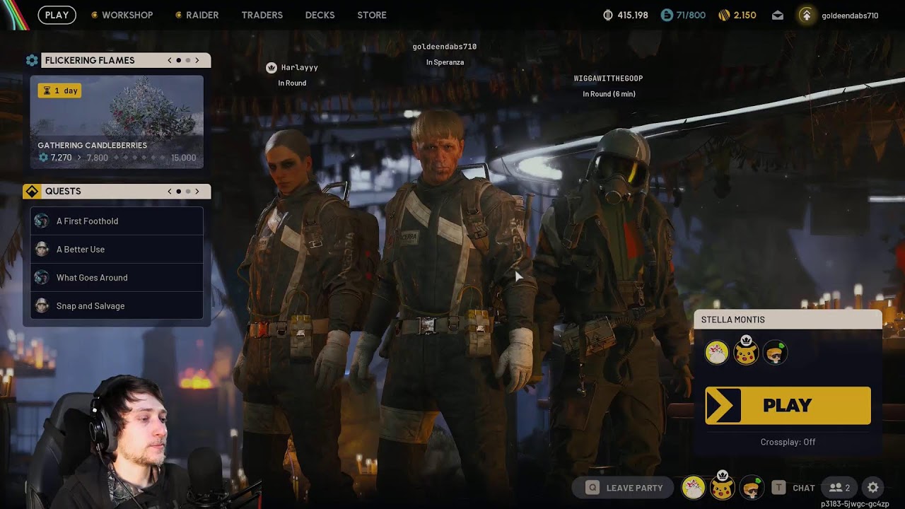Open the mail inbox icon

(x=778, y=15)
